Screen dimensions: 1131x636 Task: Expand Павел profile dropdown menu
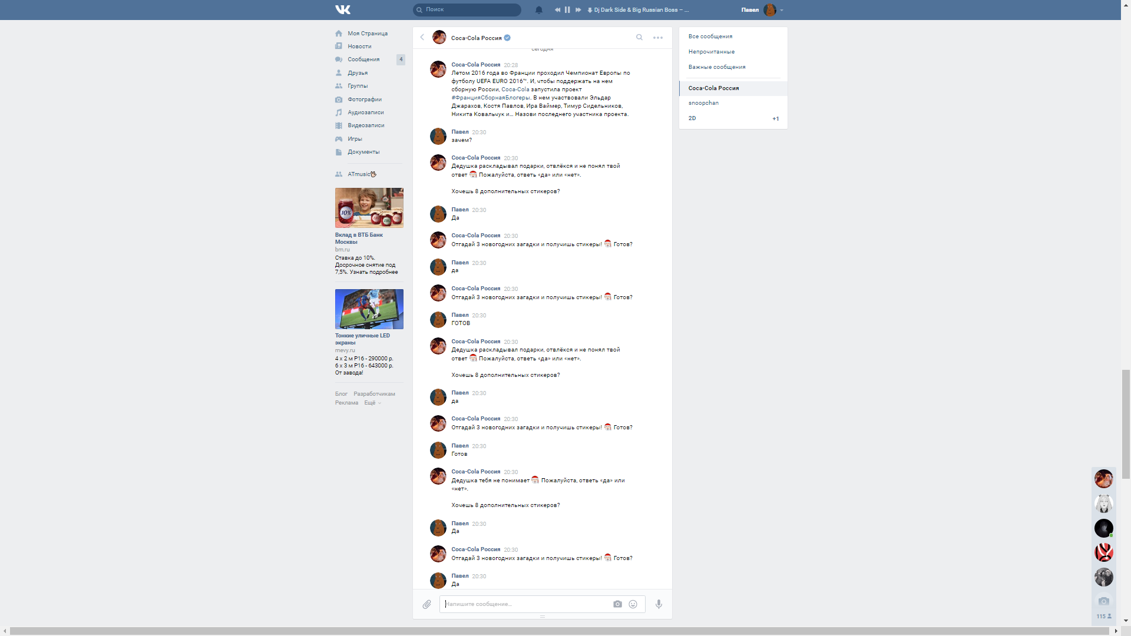[x=782, y=10]
